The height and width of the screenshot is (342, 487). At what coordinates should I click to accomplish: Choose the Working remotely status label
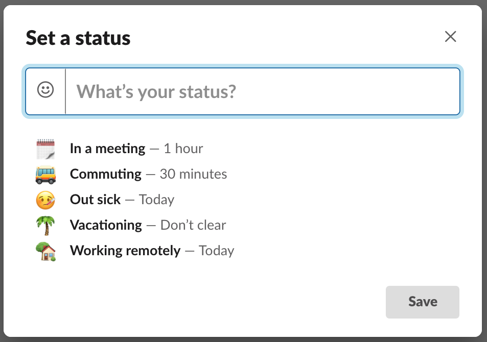pyautogui.click(x=125, y=251)
